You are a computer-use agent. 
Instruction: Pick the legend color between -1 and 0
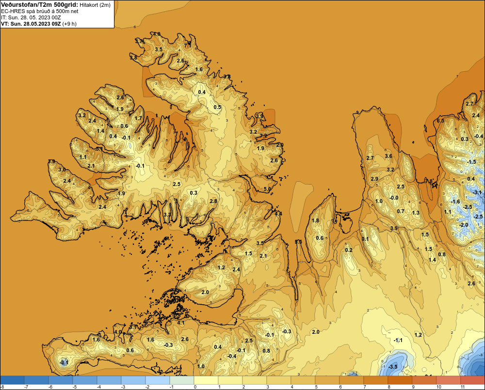pyautogui.click(x=182, y=380)
